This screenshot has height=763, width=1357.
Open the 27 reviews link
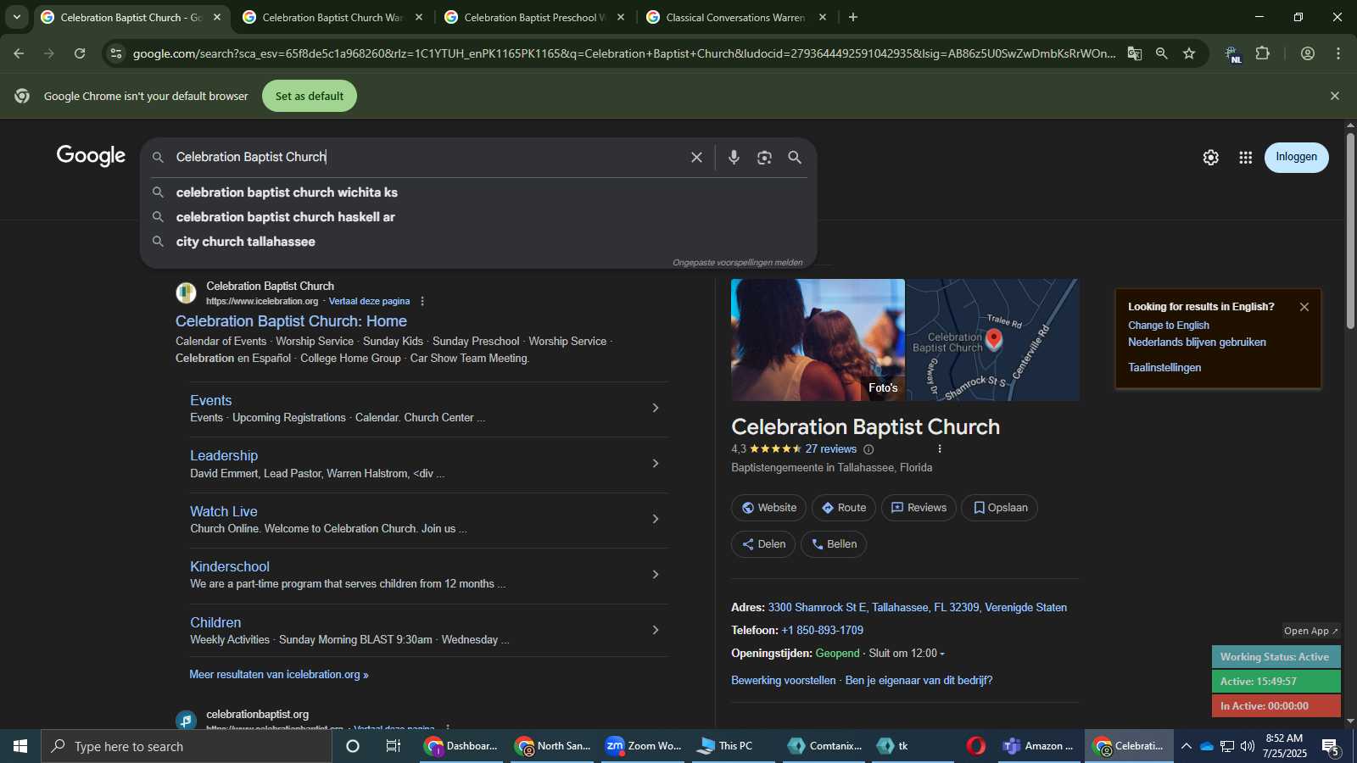(x=831, y=449)
